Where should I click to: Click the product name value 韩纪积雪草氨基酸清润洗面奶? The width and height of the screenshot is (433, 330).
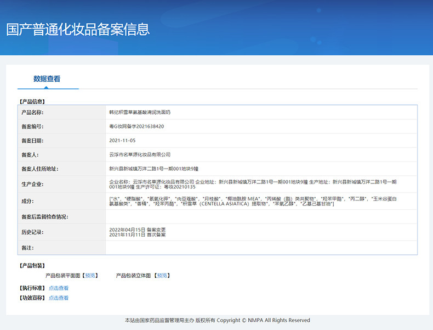140,112
